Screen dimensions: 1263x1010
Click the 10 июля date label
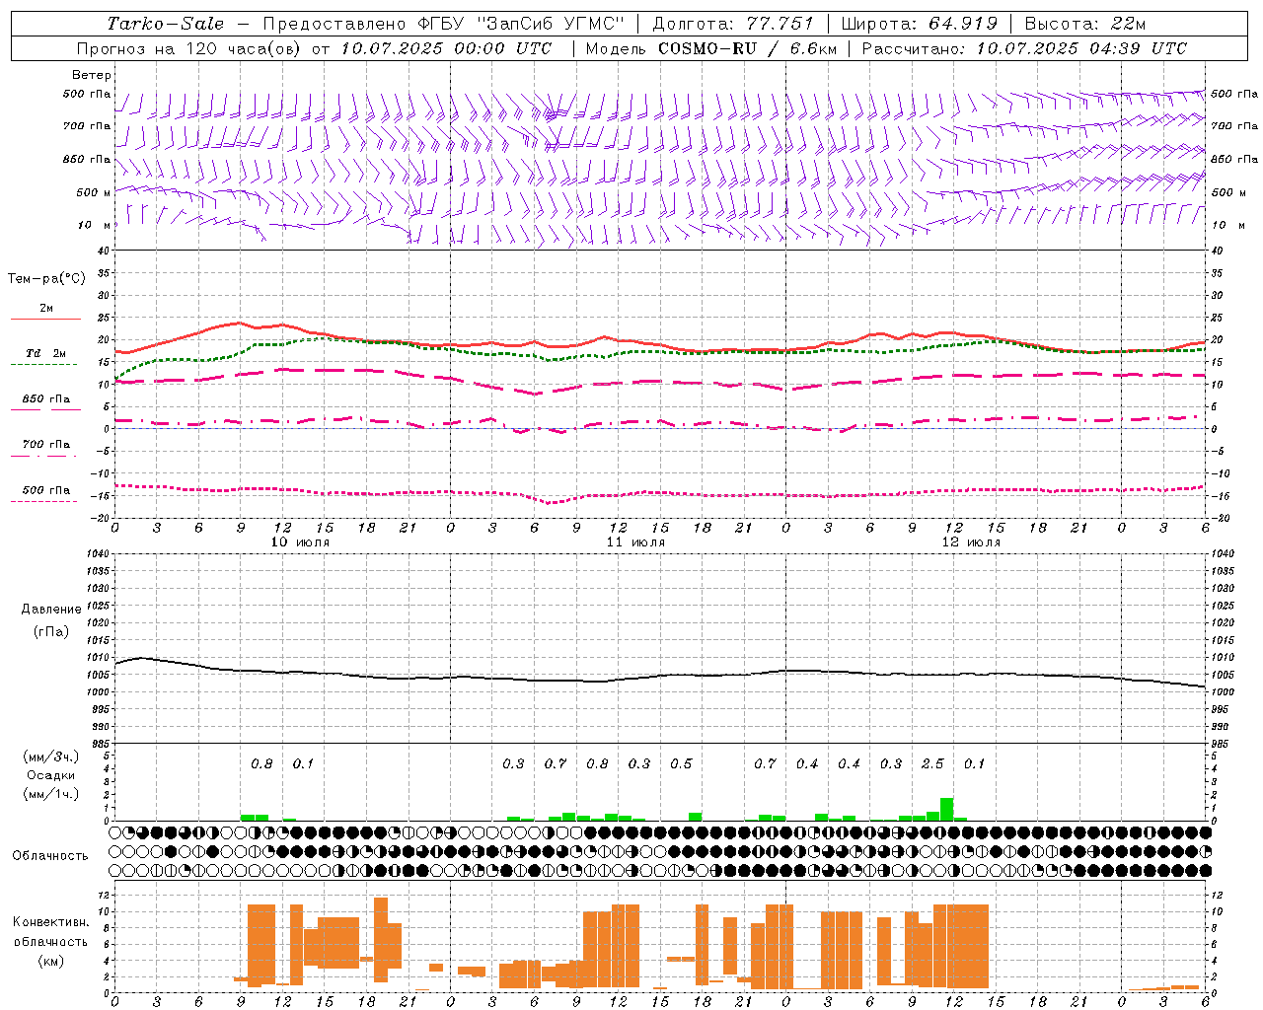[301, 542]
